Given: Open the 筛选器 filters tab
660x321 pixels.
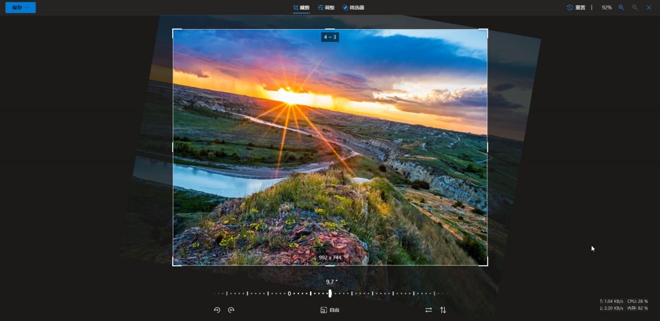Looking at the screenshot, I should click(x=353, y=8).
